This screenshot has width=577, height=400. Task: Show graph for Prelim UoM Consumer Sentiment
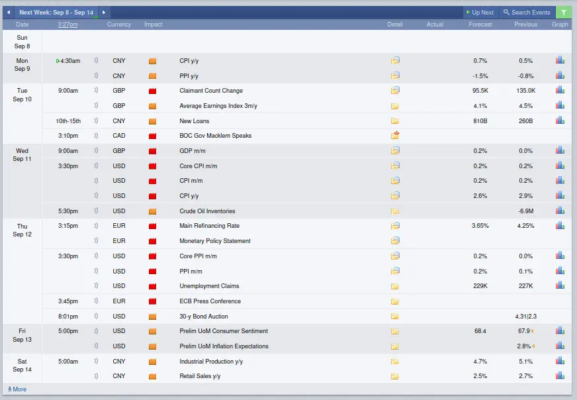click(x=560, y=330)
